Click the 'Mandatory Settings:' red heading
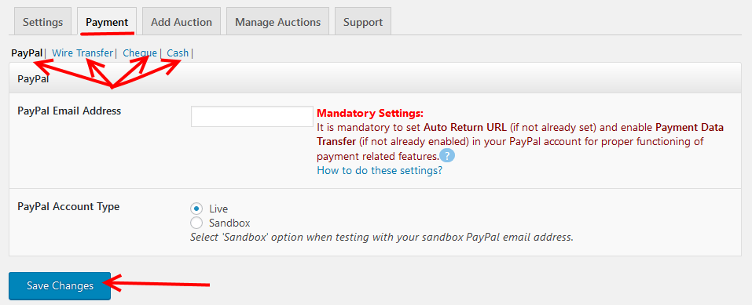 (x=370, y=114)
